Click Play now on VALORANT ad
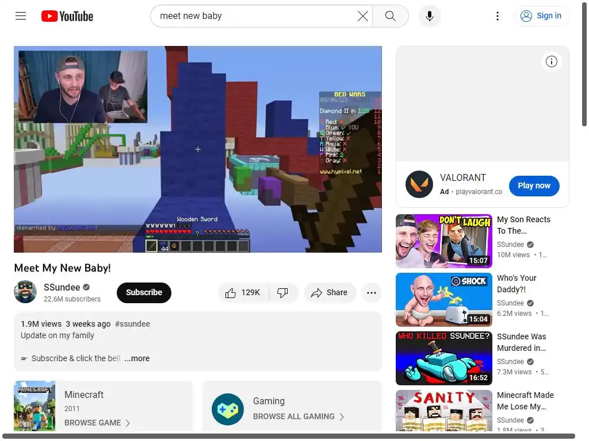 pos(534,185)
